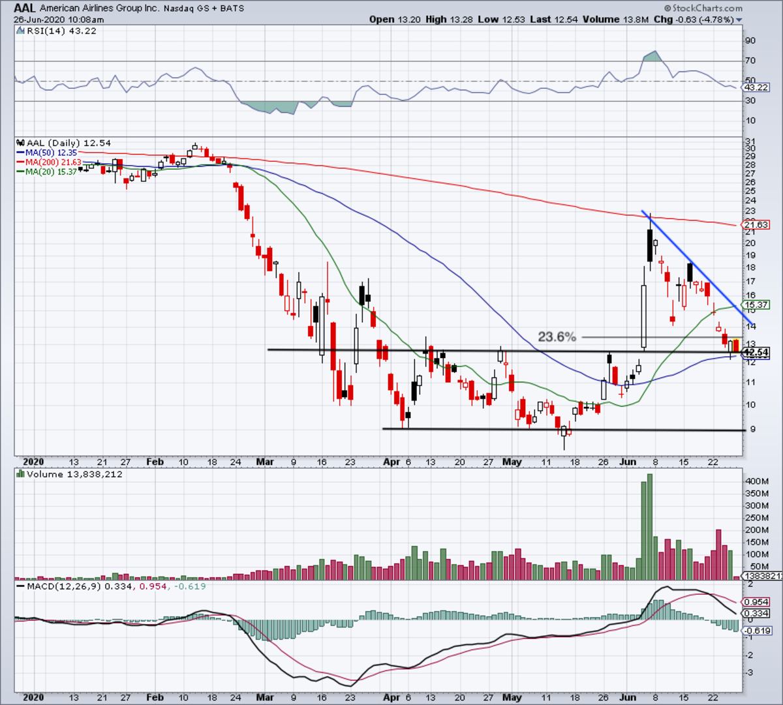The height and width of the screenshot is (705, 783).
Task: Click the 26-Jun-2020 10:08am timestamp
Action: click(x=59, y=20)
